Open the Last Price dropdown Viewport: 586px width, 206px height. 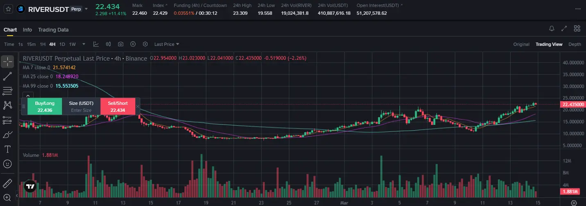pos(166,44)
